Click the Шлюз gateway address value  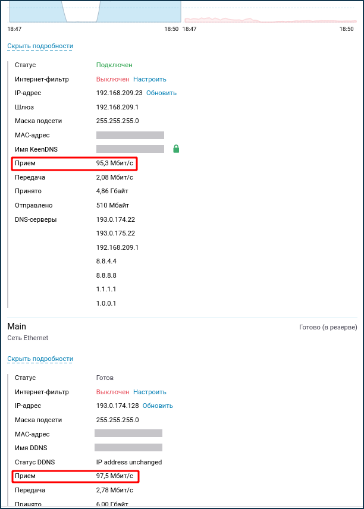(x=117, y=107)
